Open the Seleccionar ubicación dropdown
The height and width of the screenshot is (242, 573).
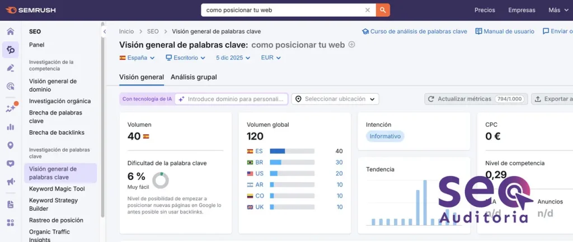pos(335,99)
